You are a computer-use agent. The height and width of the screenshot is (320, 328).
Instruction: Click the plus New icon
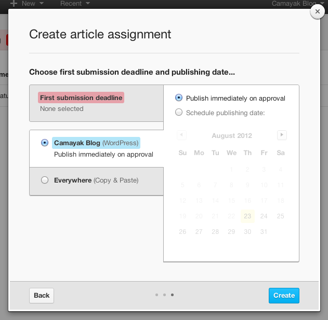click(x=14, y=4)
